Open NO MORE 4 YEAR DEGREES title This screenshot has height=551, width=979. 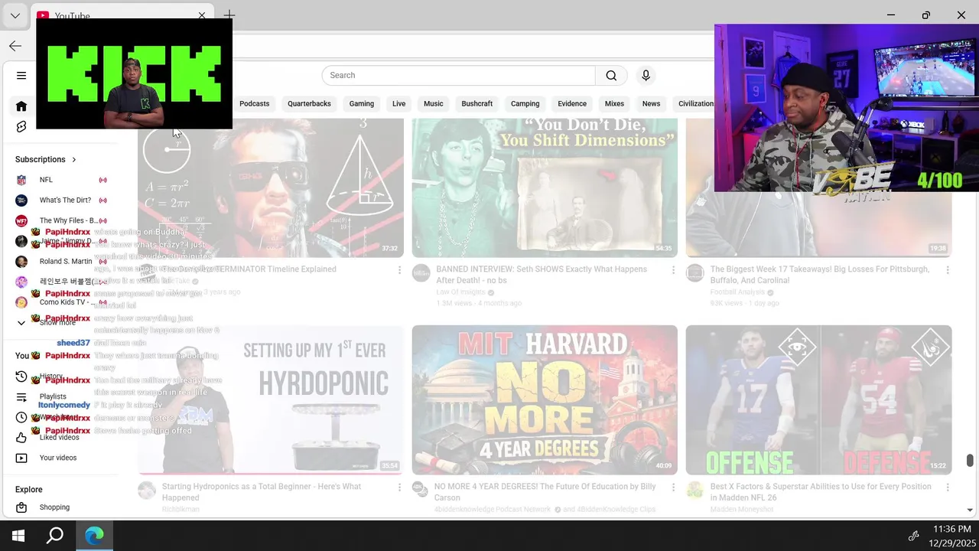pos(545,492)
